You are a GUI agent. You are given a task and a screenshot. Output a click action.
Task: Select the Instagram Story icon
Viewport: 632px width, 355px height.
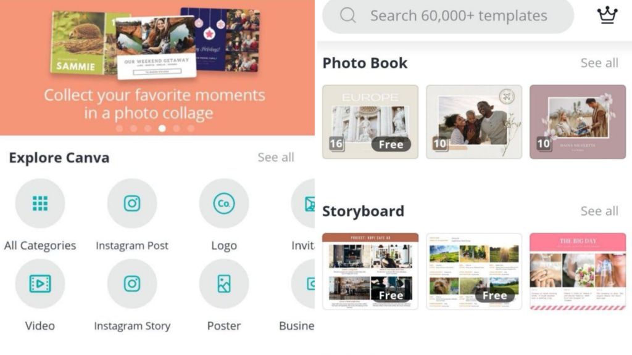click(132, 284)
